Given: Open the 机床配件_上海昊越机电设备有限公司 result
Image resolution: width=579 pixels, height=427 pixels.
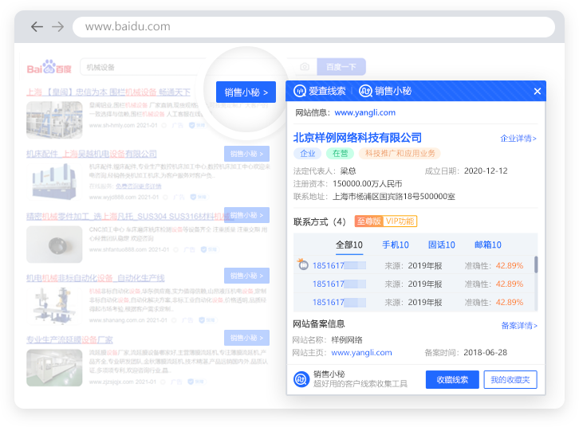Looking at the screenshot, I should pyautogui.click(x=92, y=154).
